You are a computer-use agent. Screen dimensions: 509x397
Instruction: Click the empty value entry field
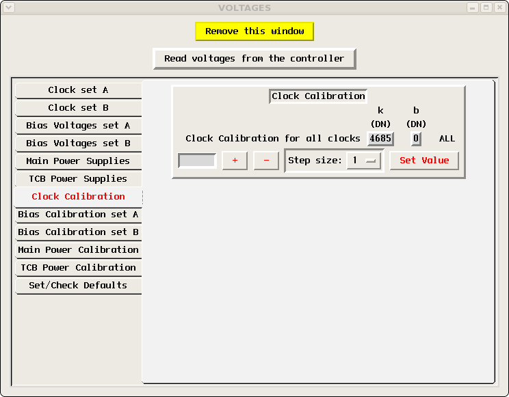pos(197,161)
